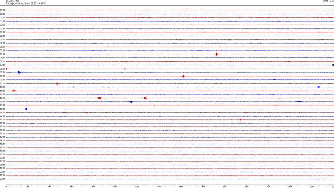Click the 19:30 row time label
This screenshot has width=334, height=188.
coord(2,151)
